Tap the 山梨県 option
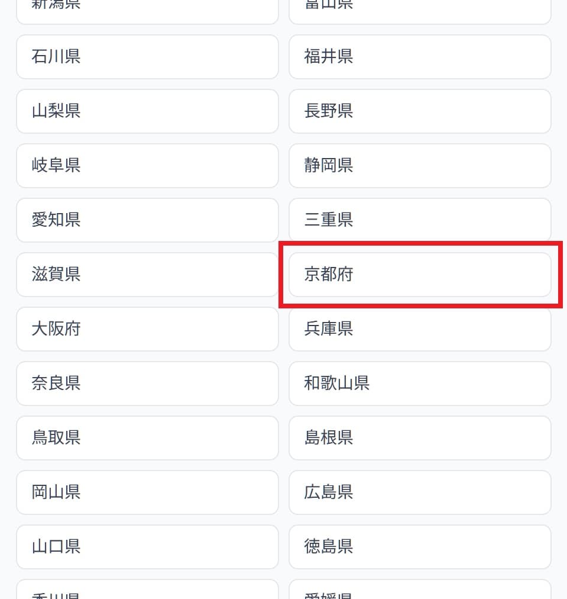 pos(147,111)
